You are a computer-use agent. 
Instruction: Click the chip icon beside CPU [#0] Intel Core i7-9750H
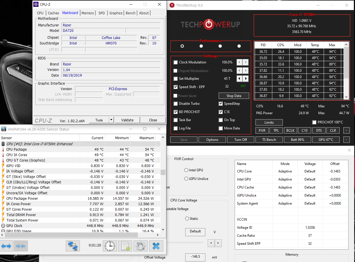coord(3,144)
